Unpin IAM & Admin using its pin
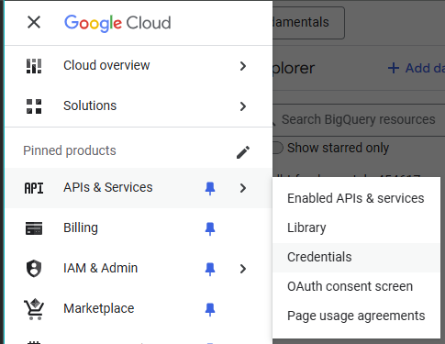 (210, 269)
